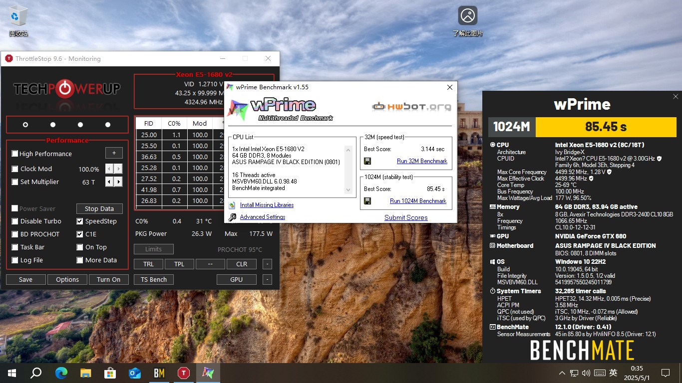Click the minus button next to GPU

(x=268, y=280)
